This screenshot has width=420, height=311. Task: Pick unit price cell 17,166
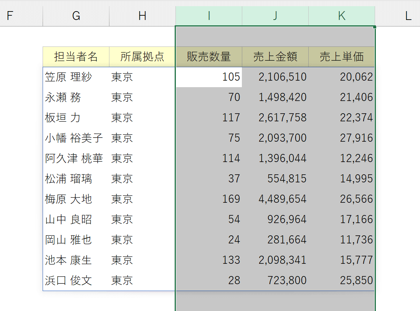(342, 219)
